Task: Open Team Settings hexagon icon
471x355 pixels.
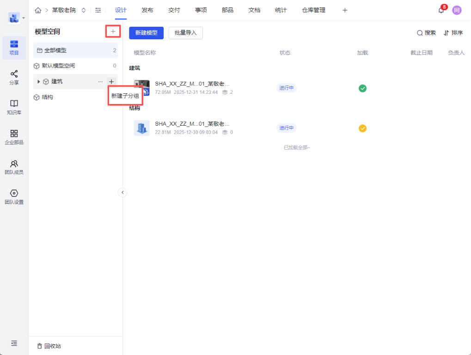Action: click(14, 196)
